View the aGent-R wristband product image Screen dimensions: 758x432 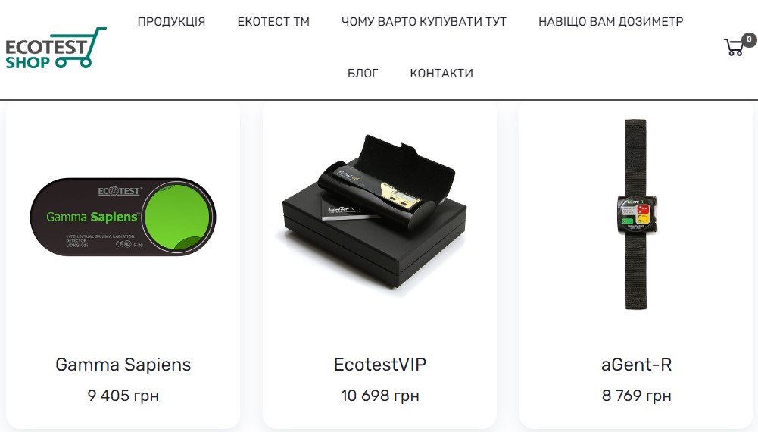pos(636,214)
